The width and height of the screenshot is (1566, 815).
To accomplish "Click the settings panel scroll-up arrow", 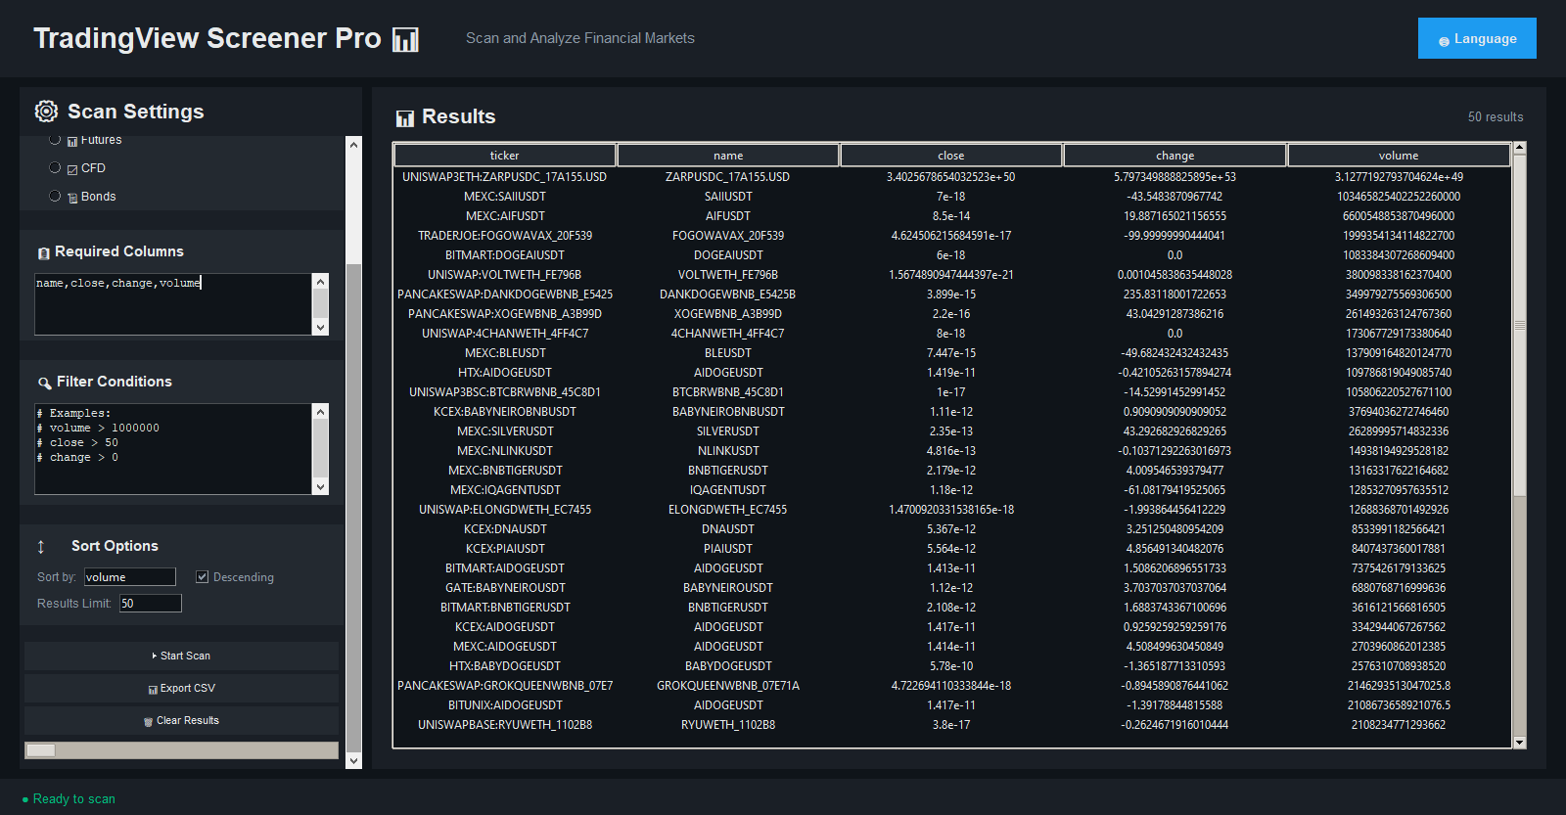I will click(x=353, y=145).
